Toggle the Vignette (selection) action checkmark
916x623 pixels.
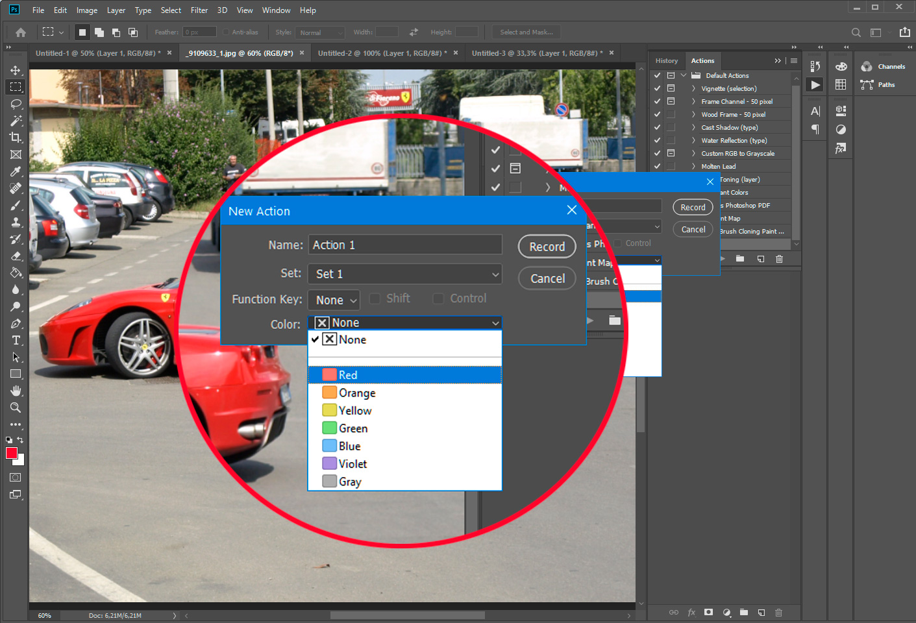(x=657, y=88)
